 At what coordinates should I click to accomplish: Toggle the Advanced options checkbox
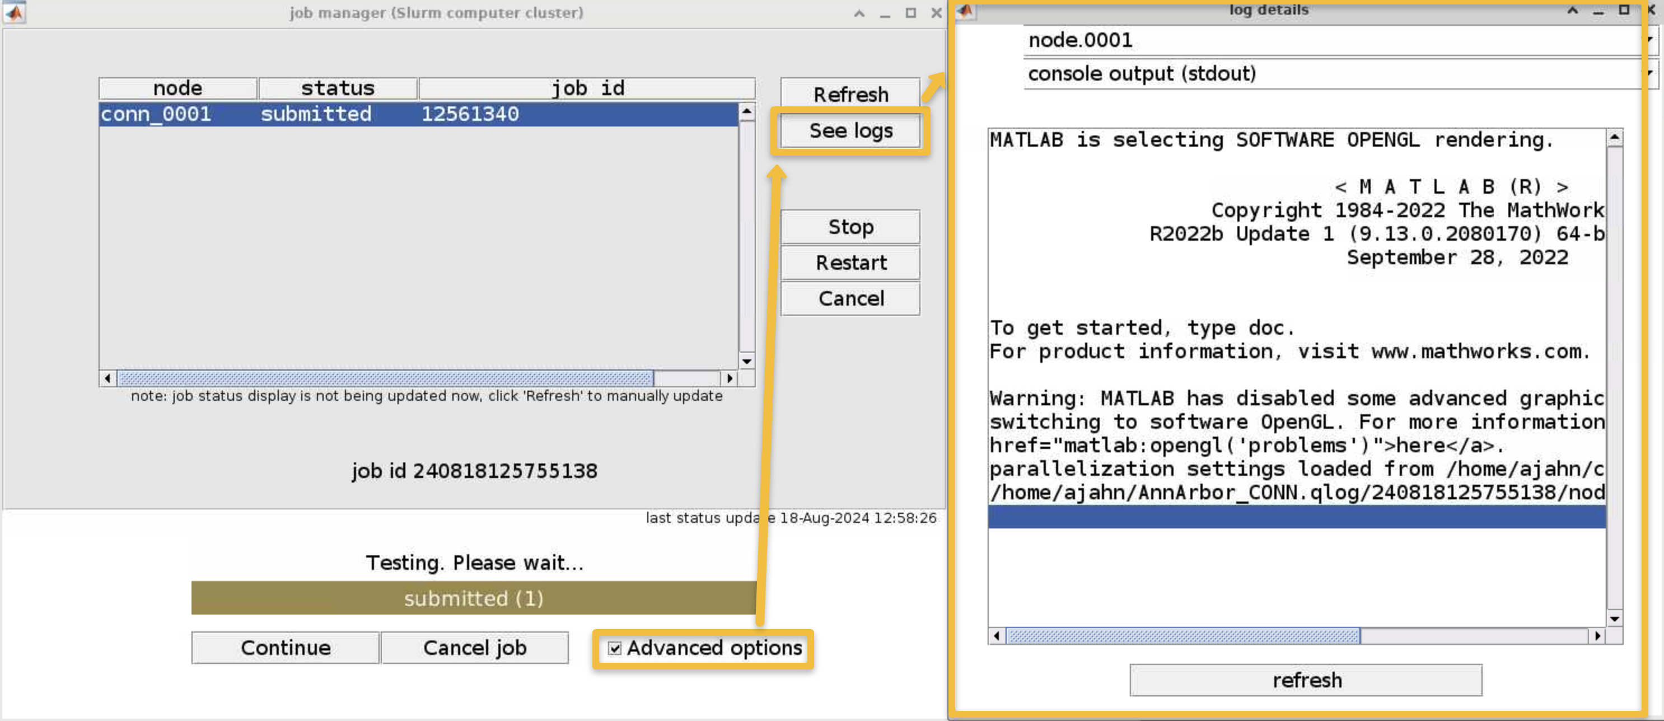point(614,648)
